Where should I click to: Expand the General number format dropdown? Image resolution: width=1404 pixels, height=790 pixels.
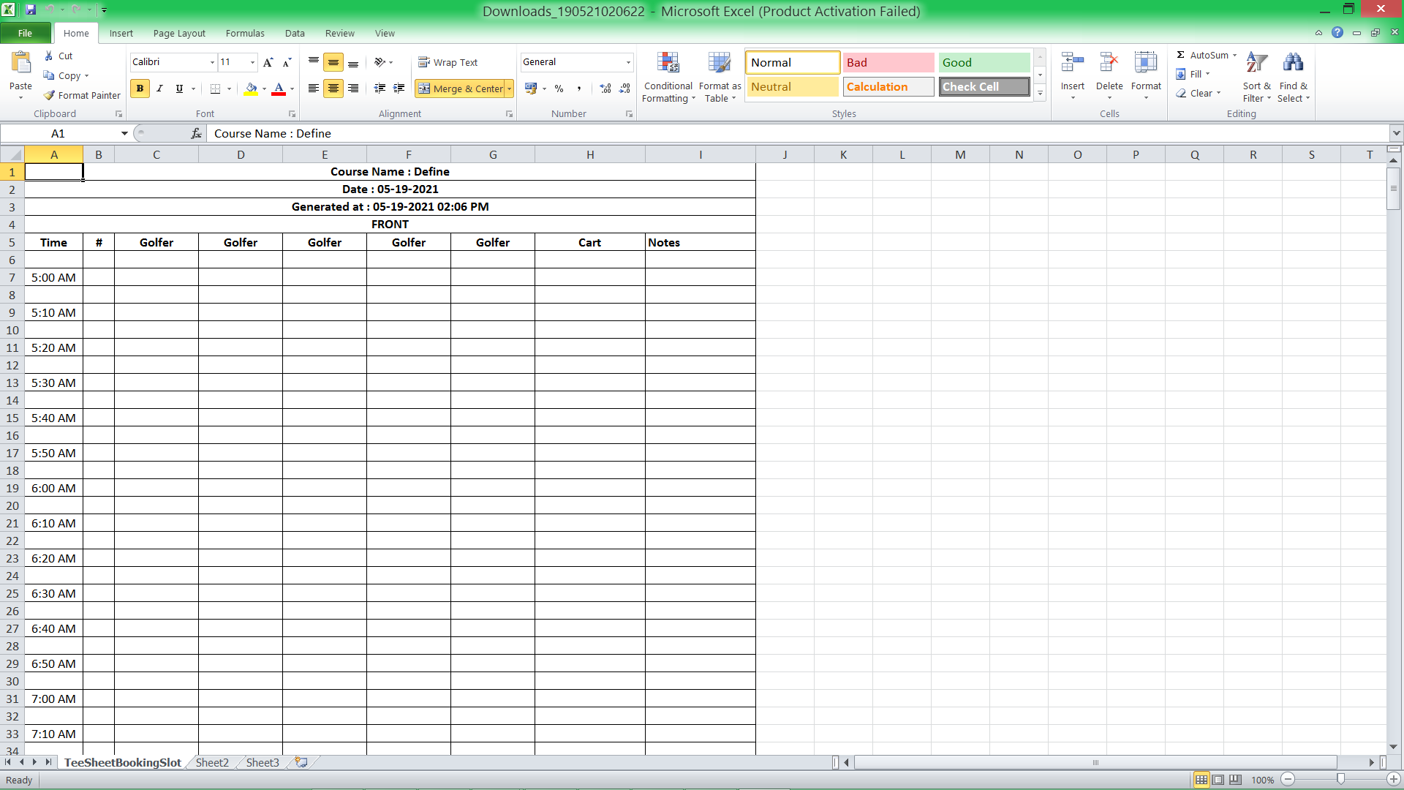tap(627, 63)
